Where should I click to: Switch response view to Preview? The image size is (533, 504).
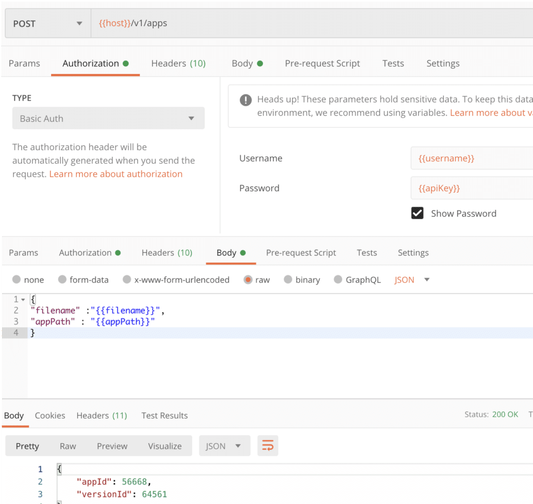(112, 446)
